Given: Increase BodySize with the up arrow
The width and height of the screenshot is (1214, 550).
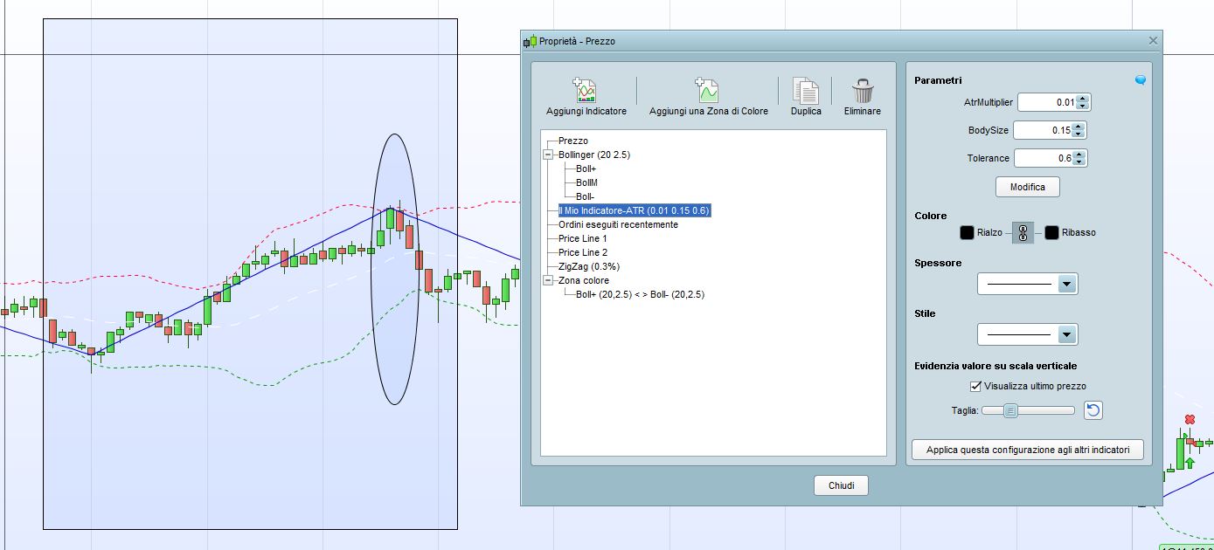Looking at the screenshot, I should point(1079,127).
